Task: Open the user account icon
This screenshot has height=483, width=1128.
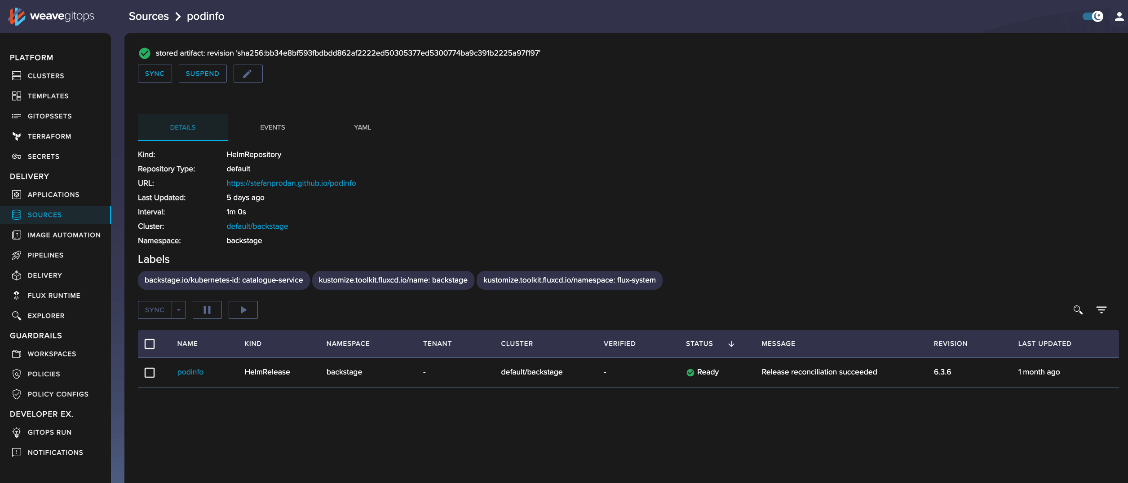Action: click(x=1119, y=17)
